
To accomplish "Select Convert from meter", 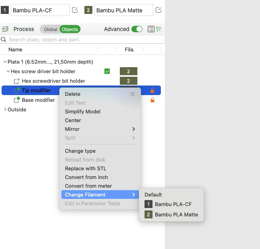I will pyautogui.click(x=100, y=186).
